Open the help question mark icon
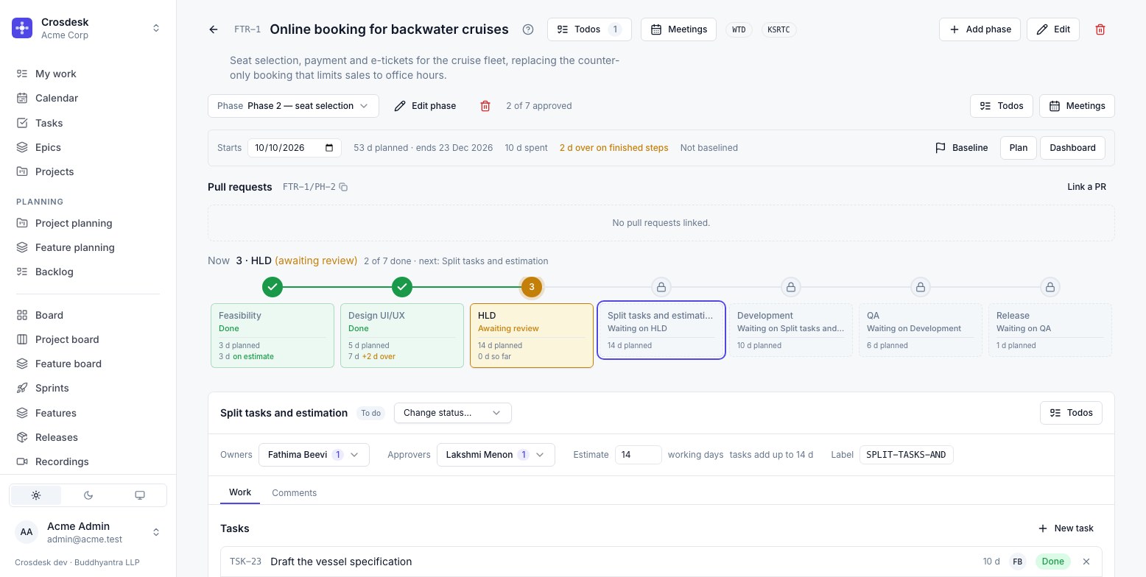This screenshot has width=1146, height=577. [528, 29]
